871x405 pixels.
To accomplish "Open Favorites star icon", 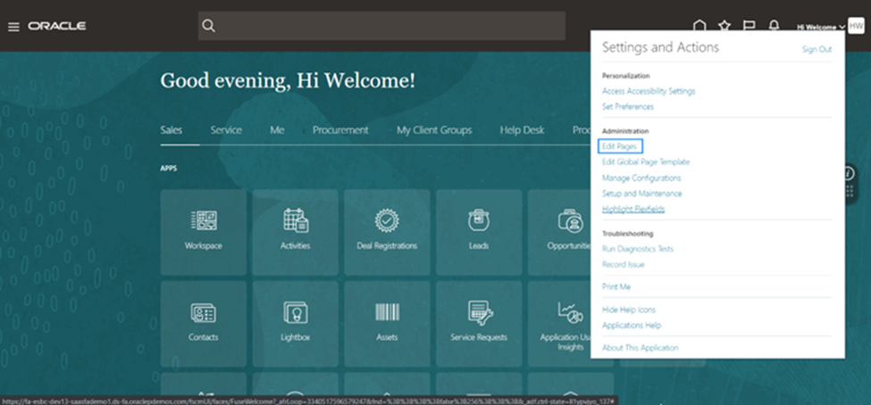I will tap(724, 26).
